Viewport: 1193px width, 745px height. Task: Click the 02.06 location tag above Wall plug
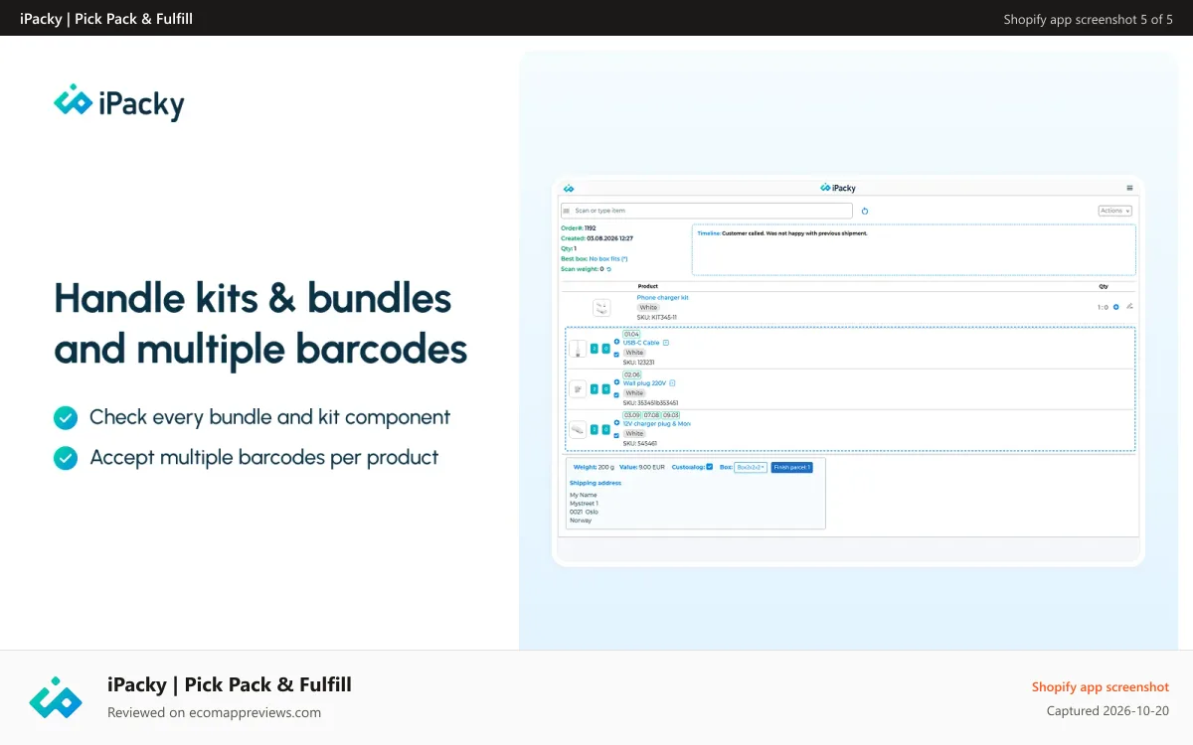click(x=632, y=374)
